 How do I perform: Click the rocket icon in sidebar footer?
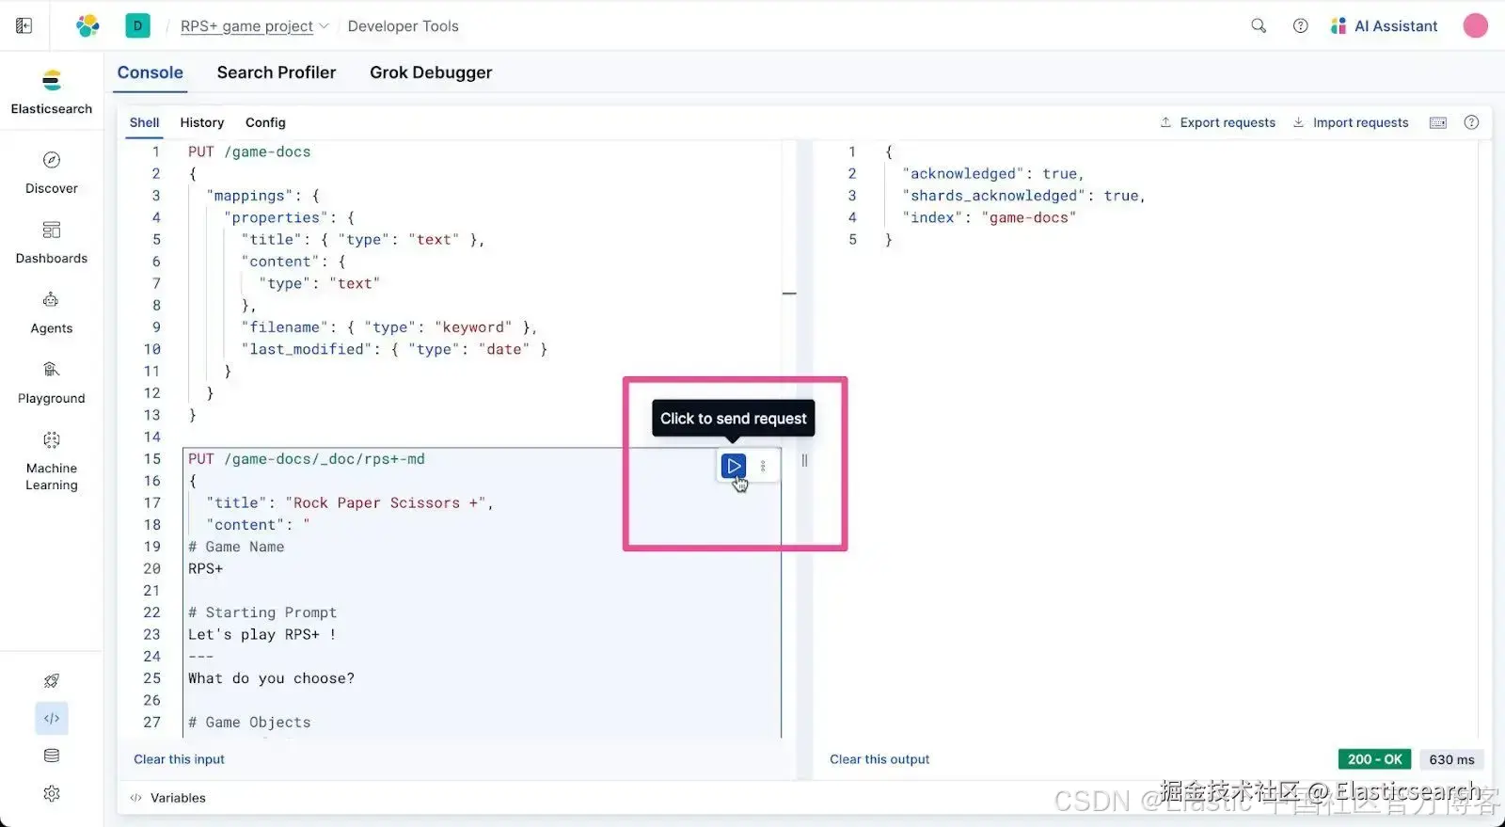pyautogui.click(x=52, y=680)
